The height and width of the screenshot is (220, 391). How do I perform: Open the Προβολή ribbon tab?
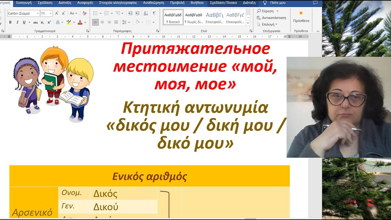(x=177, y=3)
